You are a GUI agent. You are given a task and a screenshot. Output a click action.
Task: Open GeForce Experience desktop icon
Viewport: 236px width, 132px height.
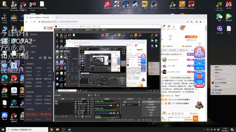tap(219, 6)
